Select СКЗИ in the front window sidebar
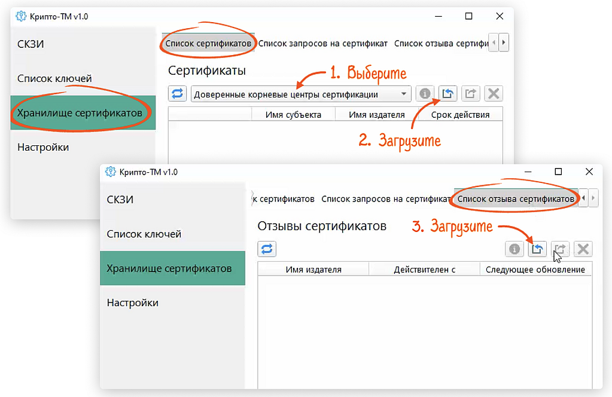This screenshot has width=612, height=397. point(120,200)
